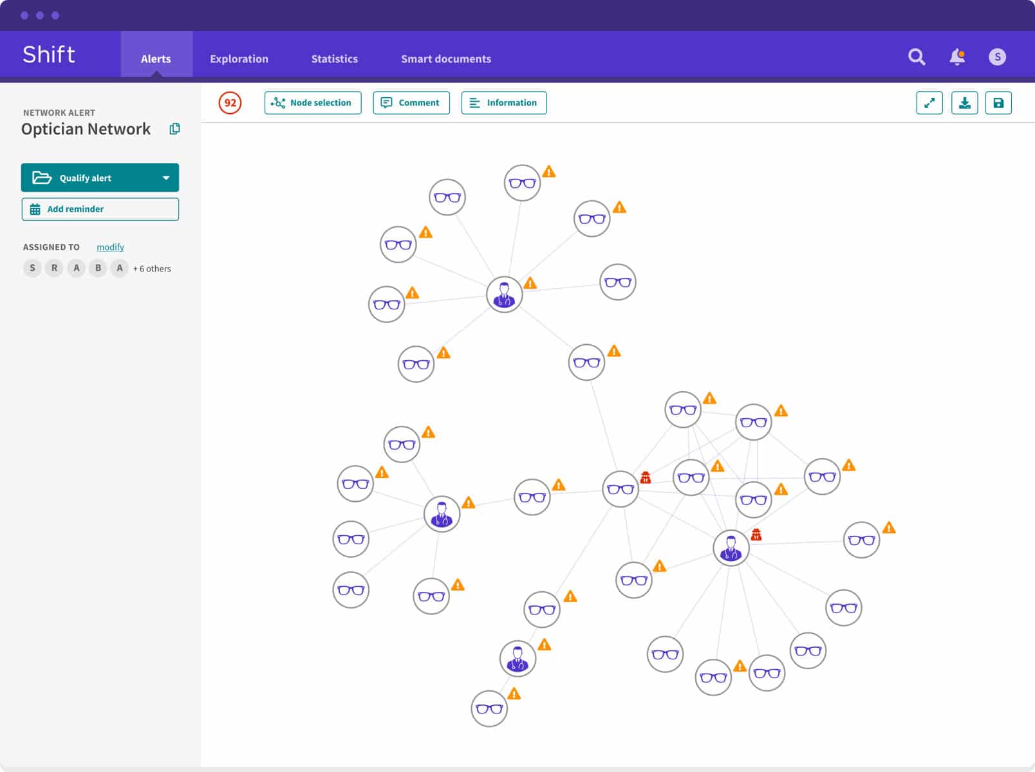
Task: Switch to the Exploration tab
Action: [239, 59]
